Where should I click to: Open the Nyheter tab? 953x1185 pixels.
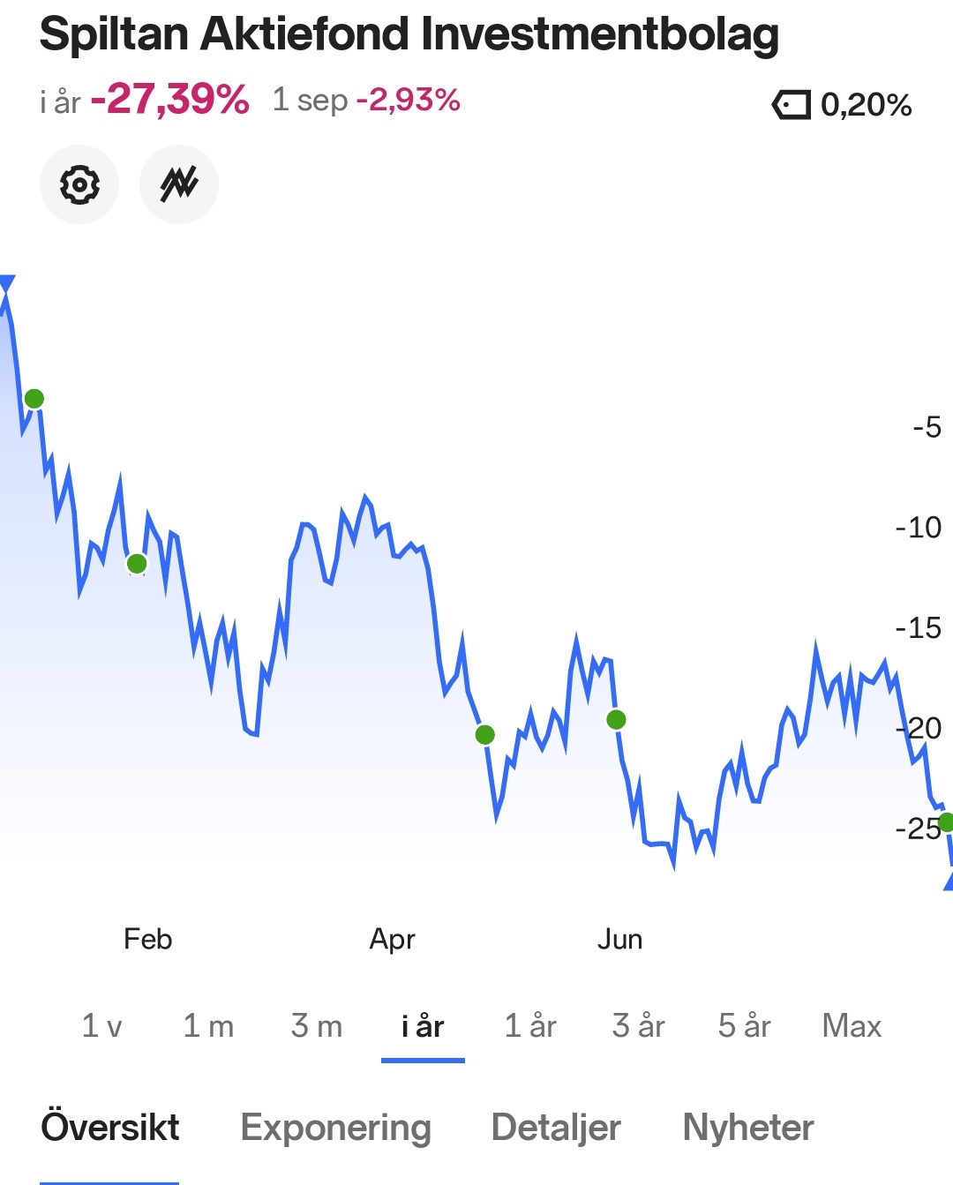tap(748, 1128)
